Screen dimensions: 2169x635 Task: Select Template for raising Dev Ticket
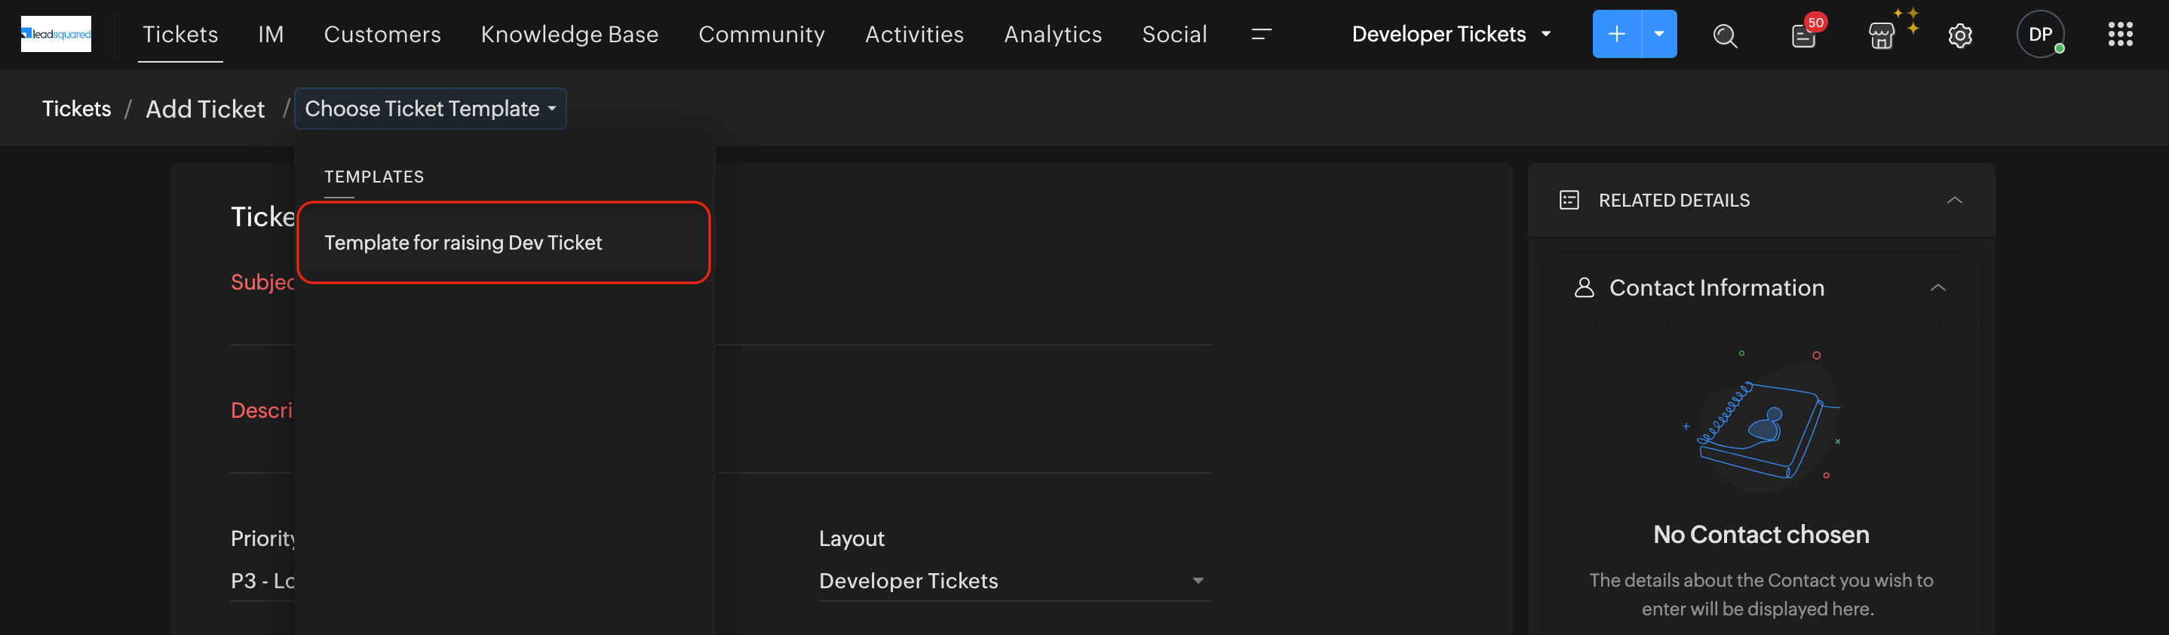[x=463, y=243]
